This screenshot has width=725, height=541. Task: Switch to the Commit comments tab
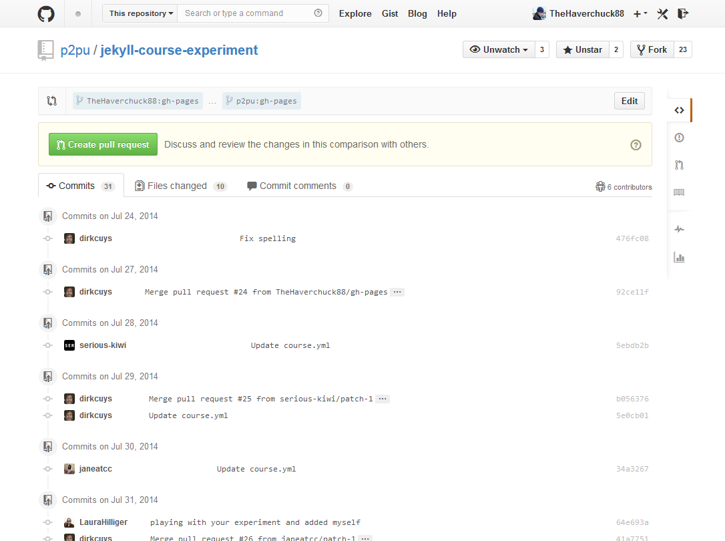click(300, 186)
